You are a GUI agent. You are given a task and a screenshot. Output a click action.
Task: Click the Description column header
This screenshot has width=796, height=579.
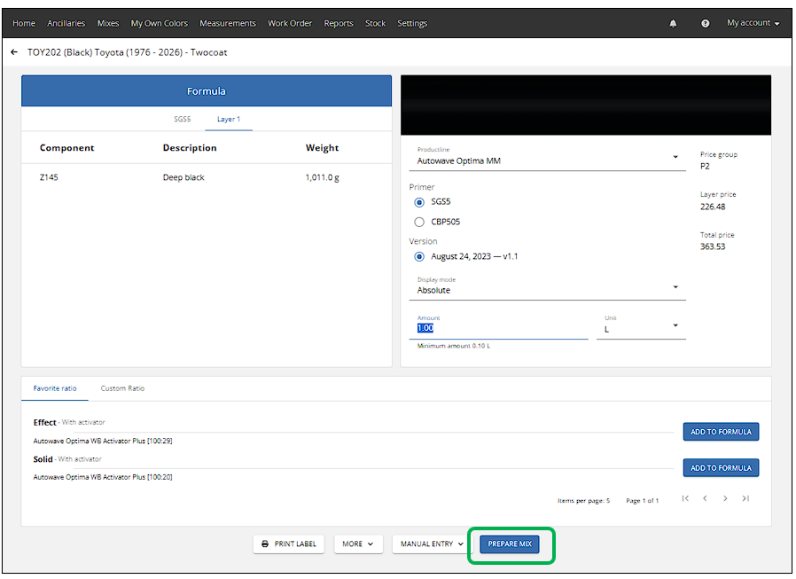pyautogui.click(x=190, y=148)
